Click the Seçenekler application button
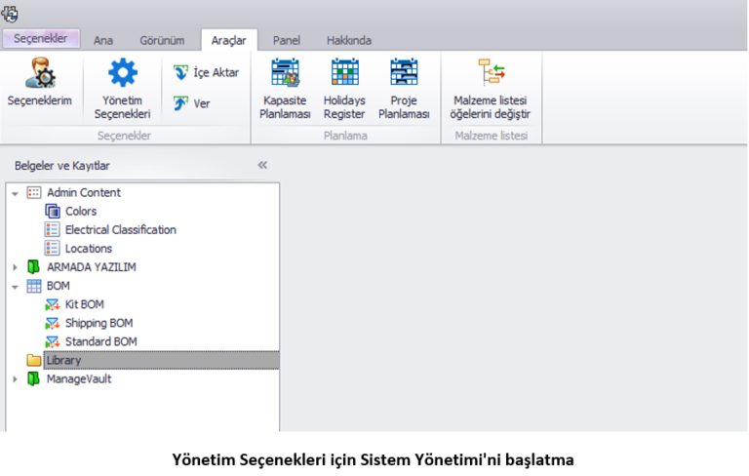The height and width of the screenshot is (476, 749). (40, 39)
